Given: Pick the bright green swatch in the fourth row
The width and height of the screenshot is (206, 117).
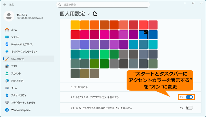Looking at the screenshot, I should pyautogui.click(x=104, y=54).
